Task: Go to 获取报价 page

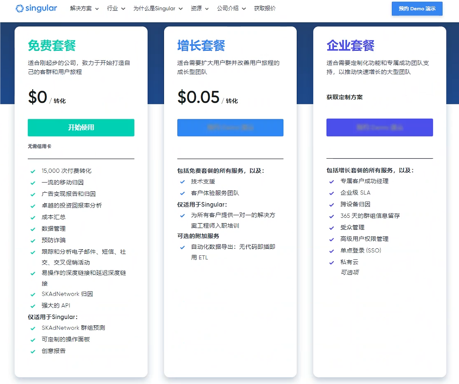Action: tap(264, 8)
